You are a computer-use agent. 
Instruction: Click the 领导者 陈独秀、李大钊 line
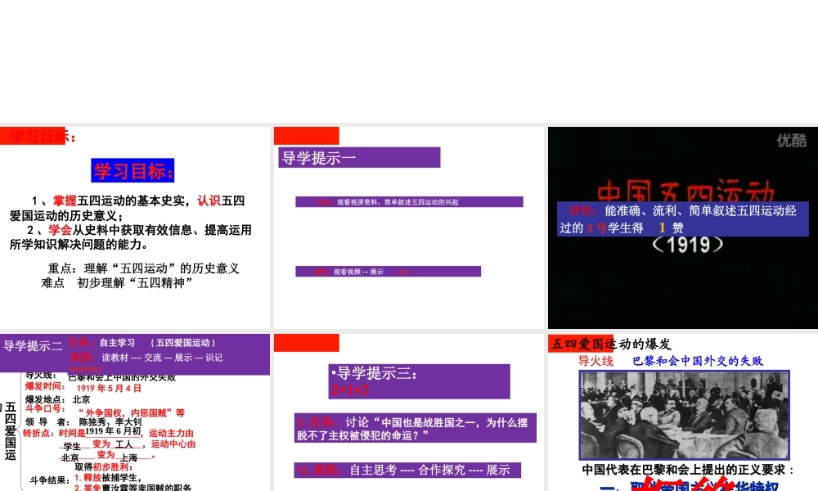coord(83,421)
